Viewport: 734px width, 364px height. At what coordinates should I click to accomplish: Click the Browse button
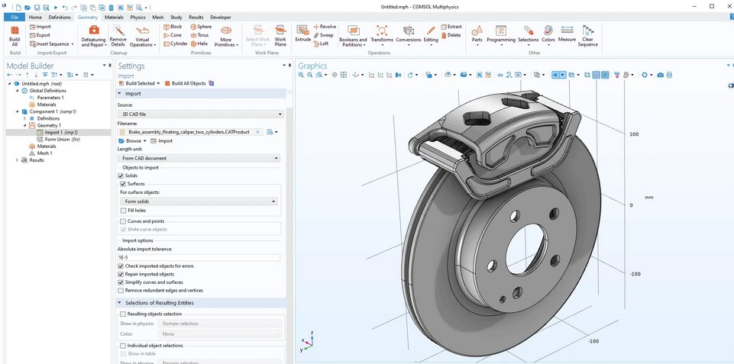pyautogui.click(x=131, y=140)
